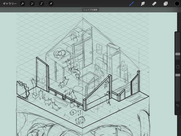Select the Paint brush tool
Image resolution: width=181 pixels, height=136 pixels.
[x=131, y=4]
